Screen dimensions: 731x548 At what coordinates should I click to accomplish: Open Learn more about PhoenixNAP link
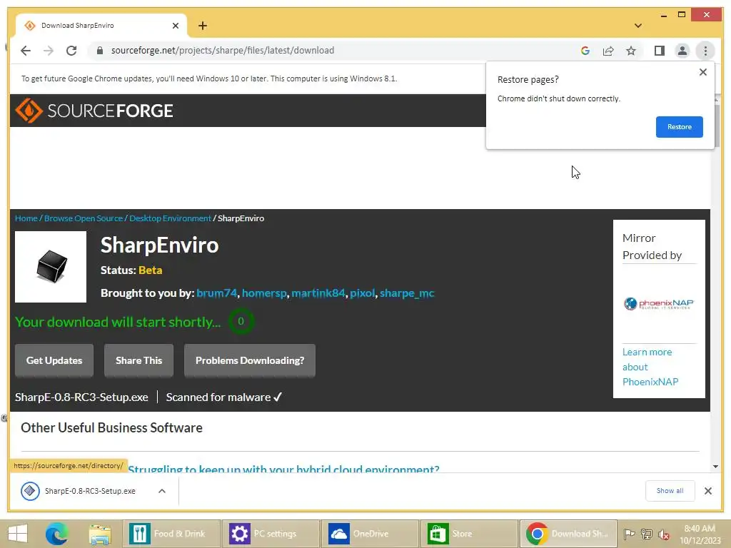[650, 367]
